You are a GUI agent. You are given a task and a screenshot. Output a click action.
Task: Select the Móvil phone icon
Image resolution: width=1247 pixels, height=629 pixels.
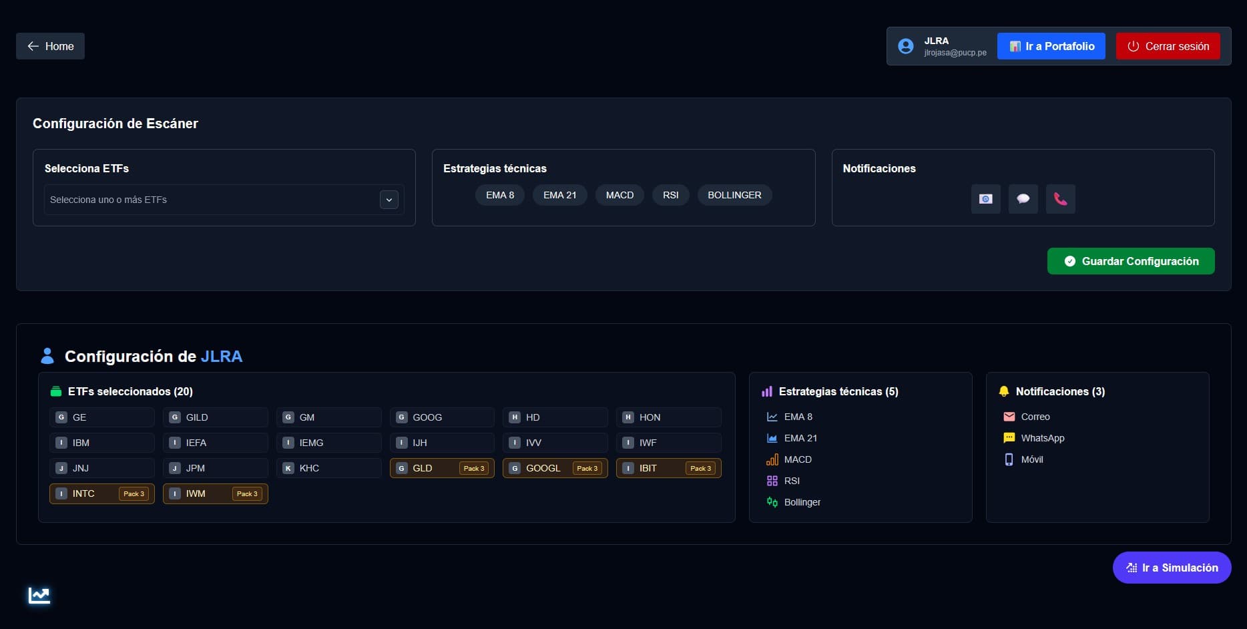click(x=1009, y=459)
